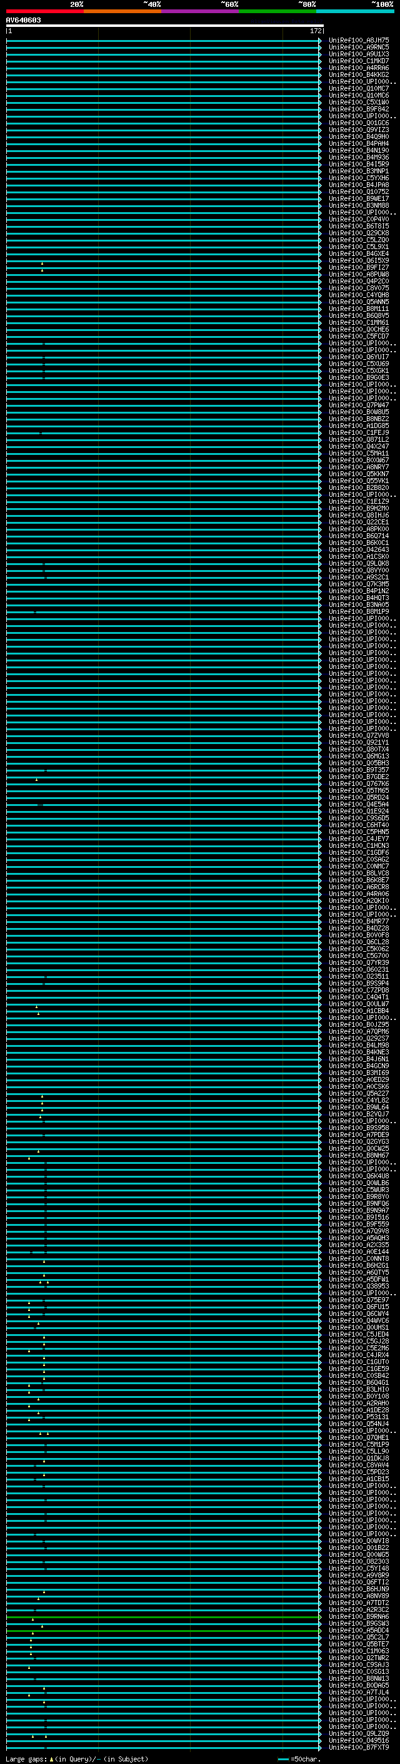Select the UniRef100_B9FI27 hit label
The image size is (400, 1764).
click(359, 268)
